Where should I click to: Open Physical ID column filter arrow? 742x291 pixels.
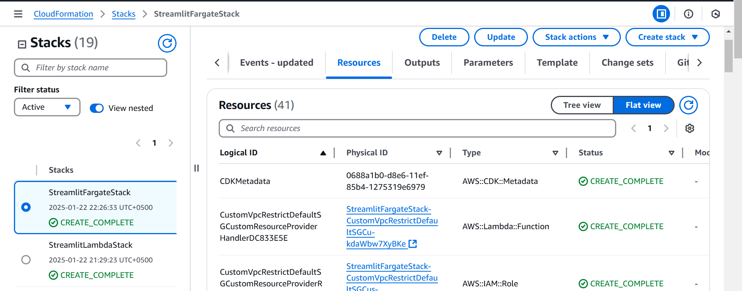(439, 153)
